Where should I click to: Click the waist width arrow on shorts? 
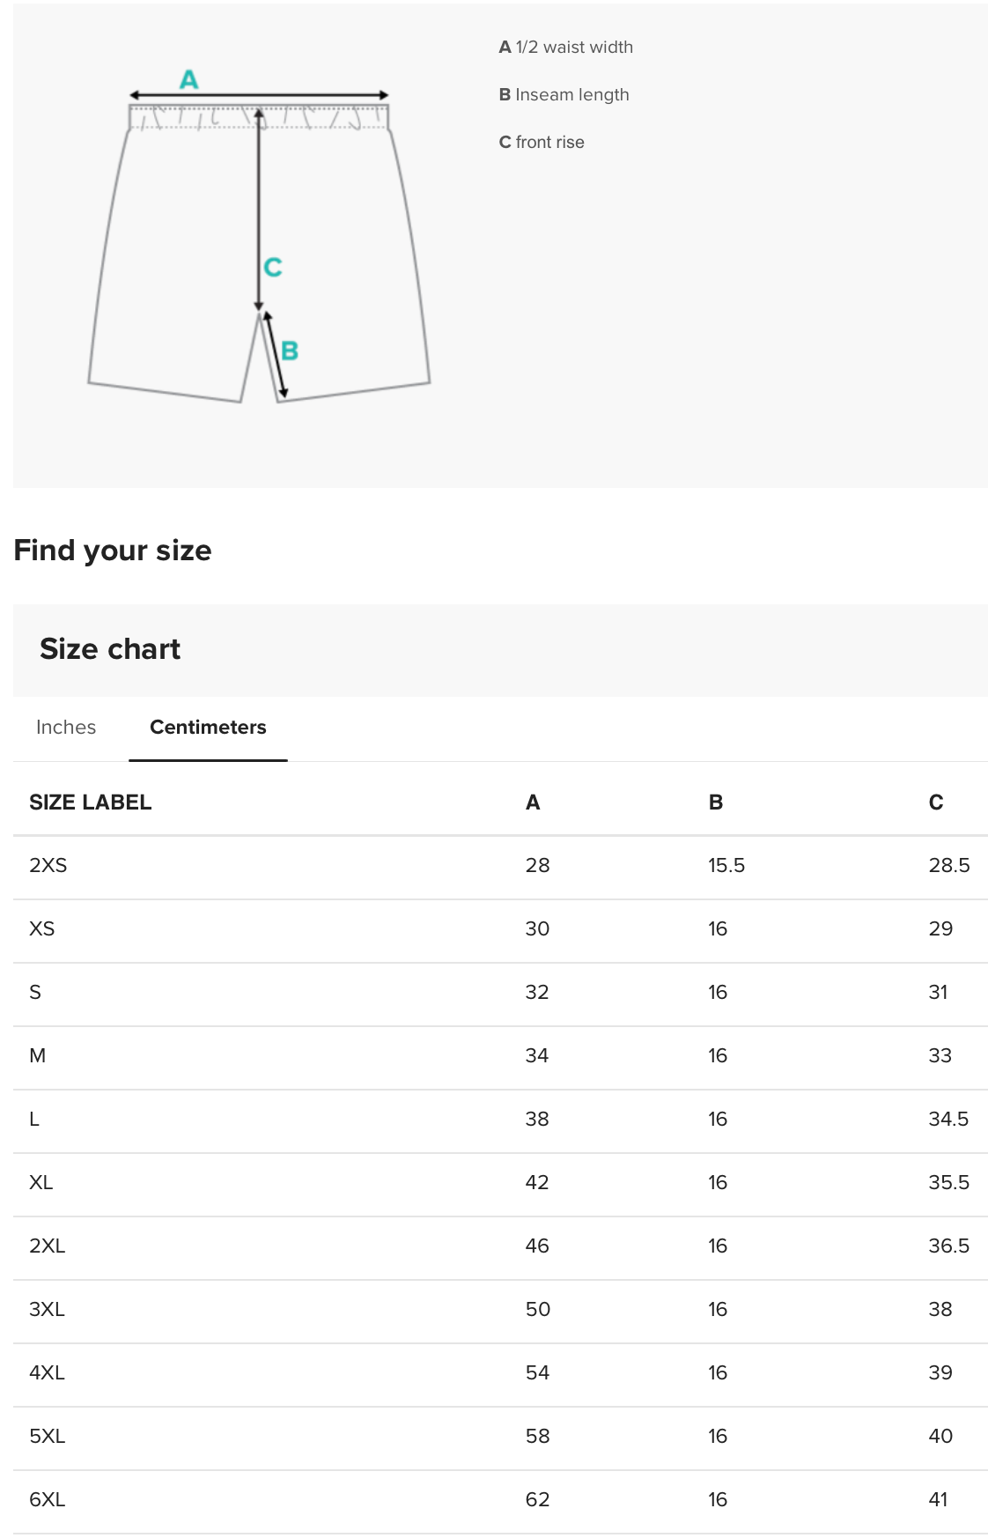click(x=259, y=95)
